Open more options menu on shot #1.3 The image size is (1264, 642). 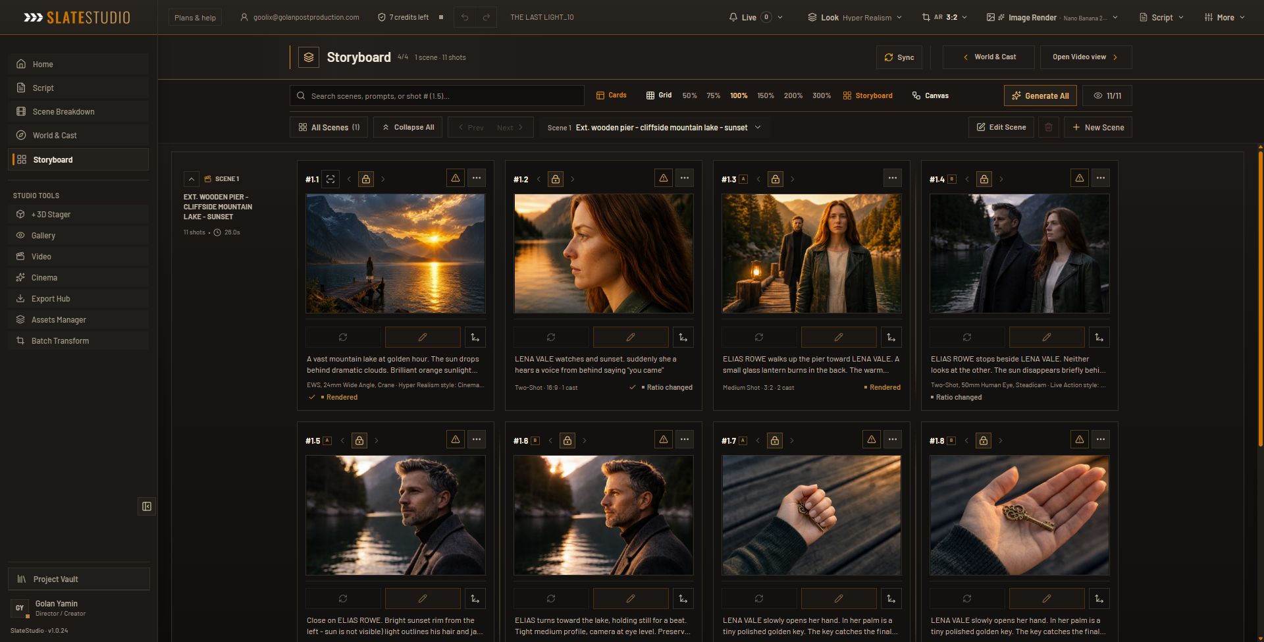[x=893, y=178]
